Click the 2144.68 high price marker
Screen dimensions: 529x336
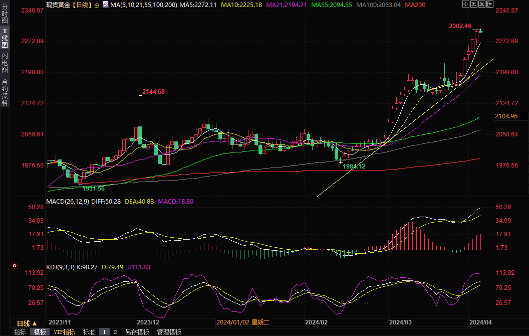[x=153, y=92]
